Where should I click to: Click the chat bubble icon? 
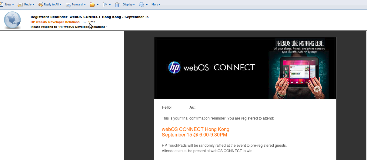[x=141, y=5]
